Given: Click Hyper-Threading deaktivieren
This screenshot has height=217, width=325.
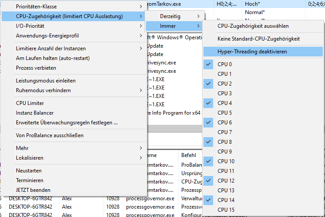Looking at the screenshot, I should click(x=263, y=52).
